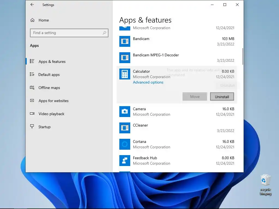Maximize the Settings window
Screen dimensions: 279x209
click(x=225, y=5)
